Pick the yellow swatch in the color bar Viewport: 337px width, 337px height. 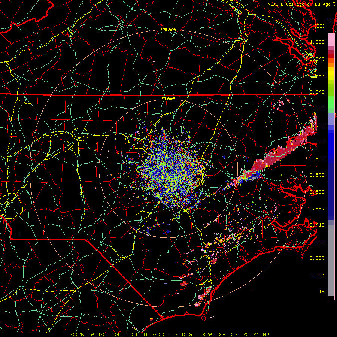[x=331, y=74]
